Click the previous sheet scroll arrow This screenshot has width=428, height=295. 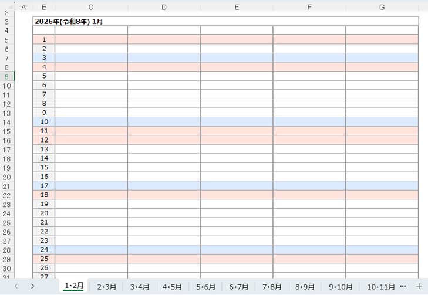pos(16,286)
